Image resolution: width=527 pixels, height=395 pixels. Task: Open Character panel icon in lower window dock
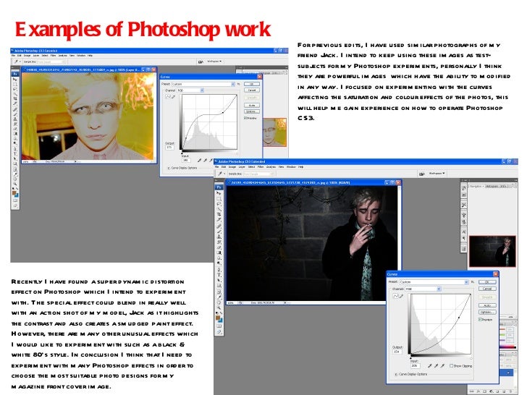pyautogui.click(x=464, y=232)
